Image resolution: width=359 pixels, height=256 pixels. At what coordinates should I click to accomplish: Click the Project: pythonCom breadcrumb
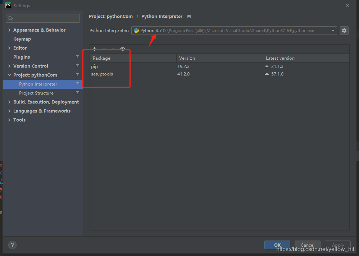pos(111,17)
